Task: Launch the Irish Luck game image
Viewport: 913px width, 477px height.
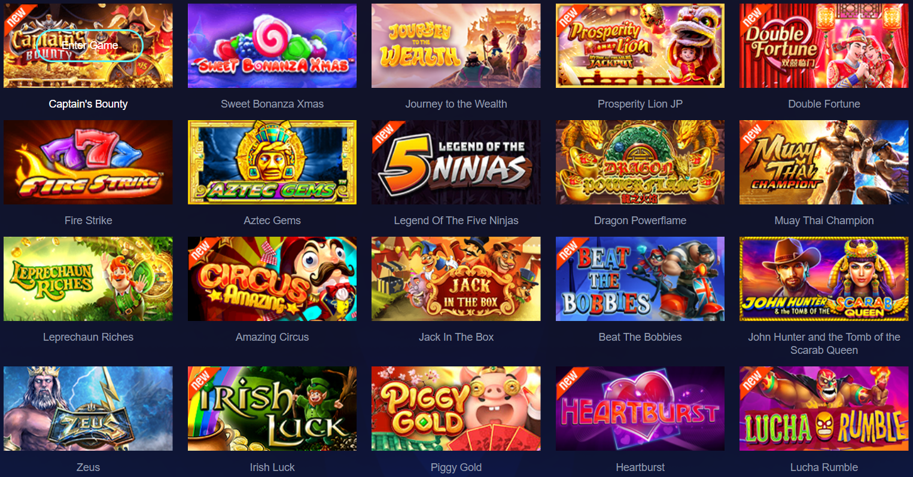Action: pos(272,408)
